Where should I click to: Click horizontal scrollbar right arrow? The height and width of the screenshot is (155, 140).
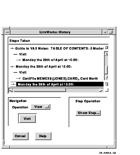[101, 90]
